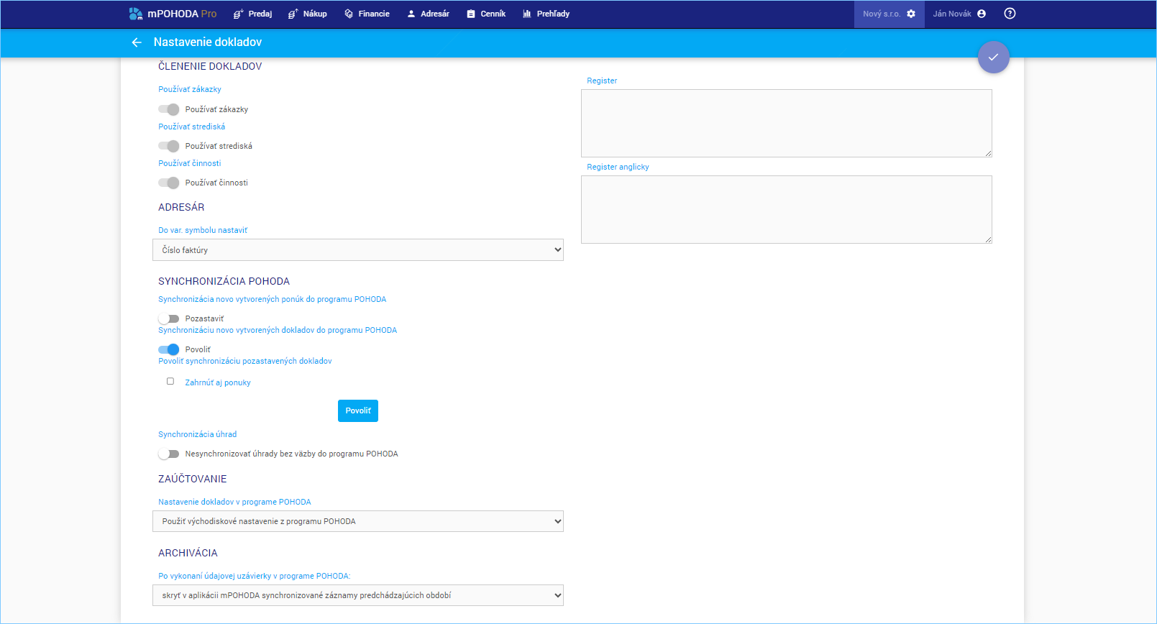Viewport: 1157px width, 624px height.
Task: Click the Cenník menu icon
Action: [471, 14]
